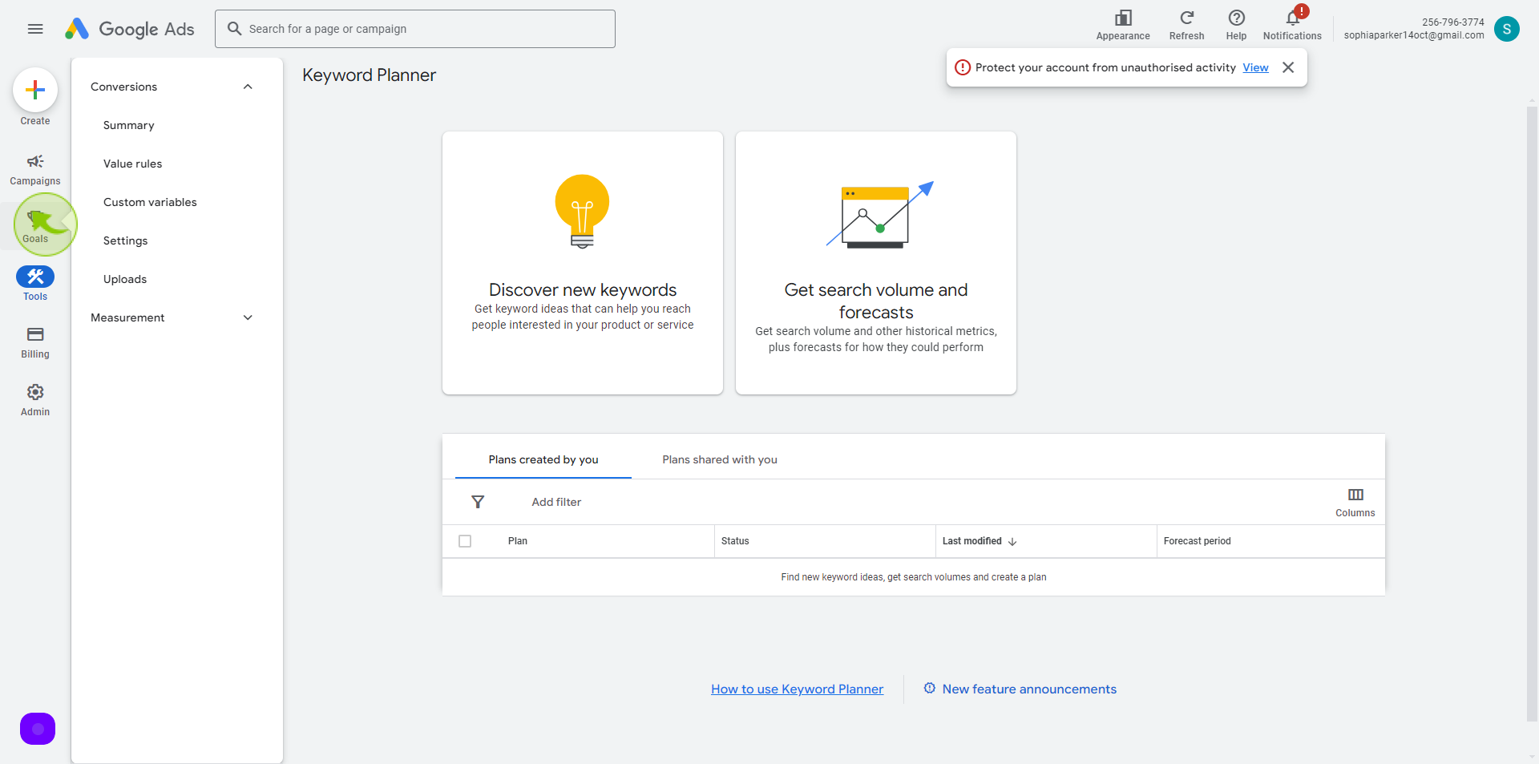Open the Tools section
This screenshot has width=1539, height=764.
(35, 284)
